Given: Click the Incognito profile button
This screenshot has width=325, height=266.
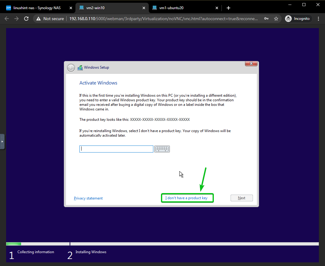Looking at the screenshot, I should click(x=298, y=19).
